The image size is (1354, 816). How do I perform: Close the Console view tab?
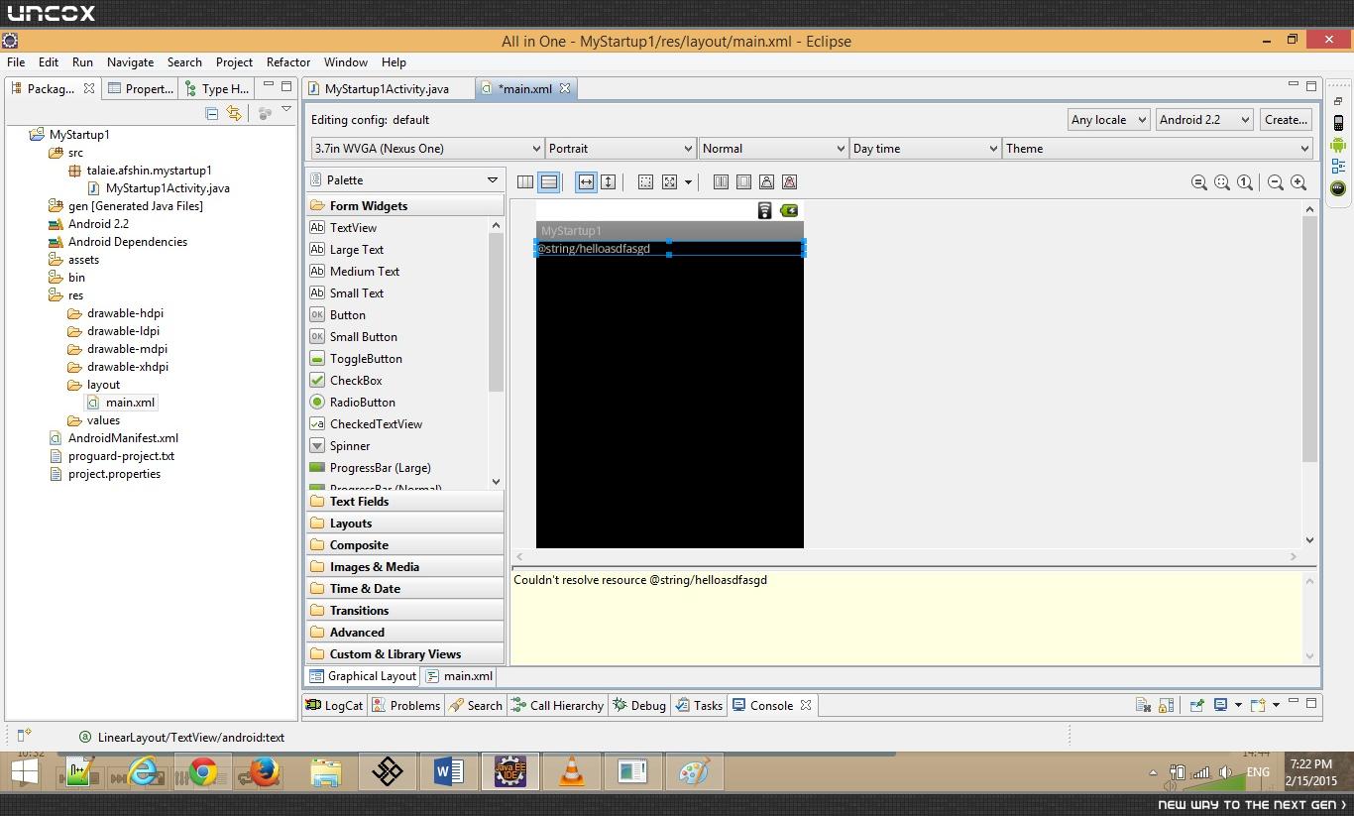[x=806, y=705]
